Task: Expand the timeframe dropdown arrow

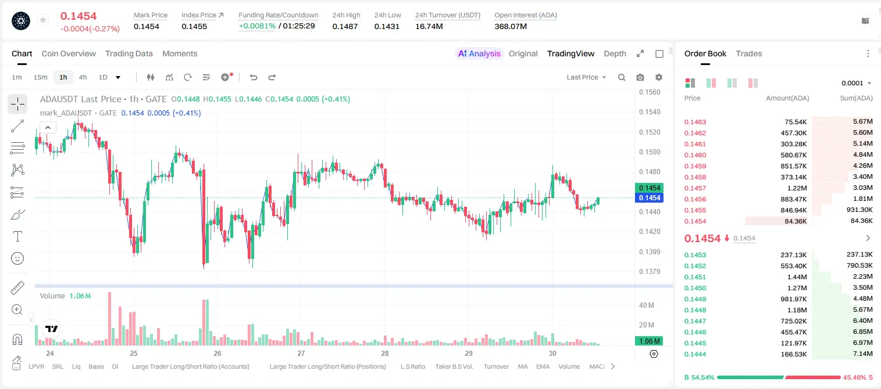Action: 118,77
